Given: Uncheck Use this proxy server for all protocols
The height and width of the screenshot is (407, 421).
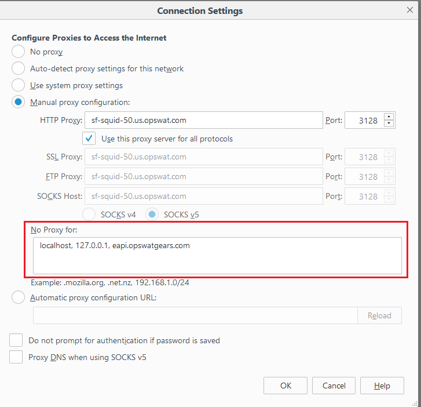Looking at the screenshot, I should click(89, 139).
